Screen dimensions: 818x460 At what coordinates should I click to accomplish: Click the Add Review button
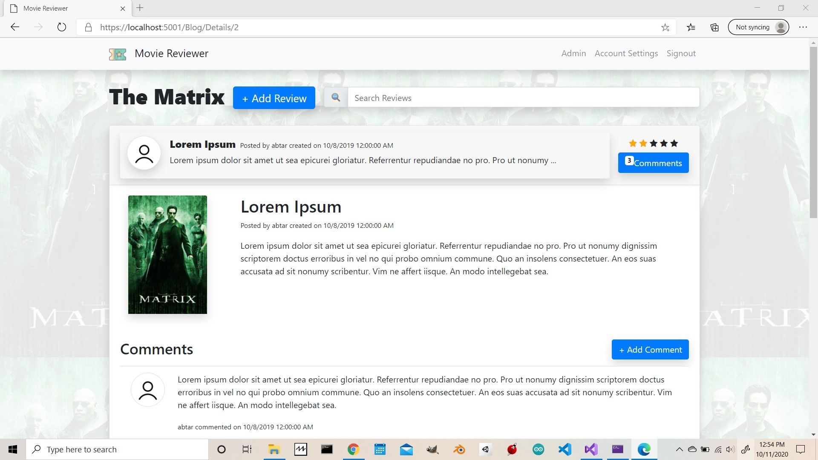coord(274,98)
